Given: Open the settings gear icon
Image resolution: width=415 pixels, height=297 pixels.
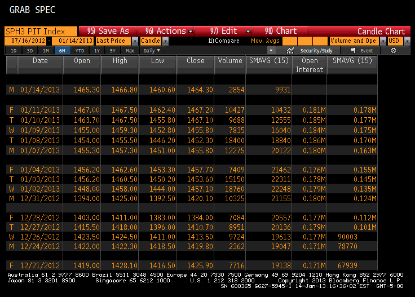Looking at the screenshot, I should pyautogui.click(x=393, y=51).
